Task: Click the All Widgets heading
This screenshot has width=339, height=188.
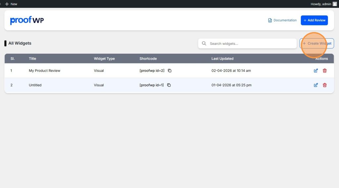Action: click(x=20, y=43)
